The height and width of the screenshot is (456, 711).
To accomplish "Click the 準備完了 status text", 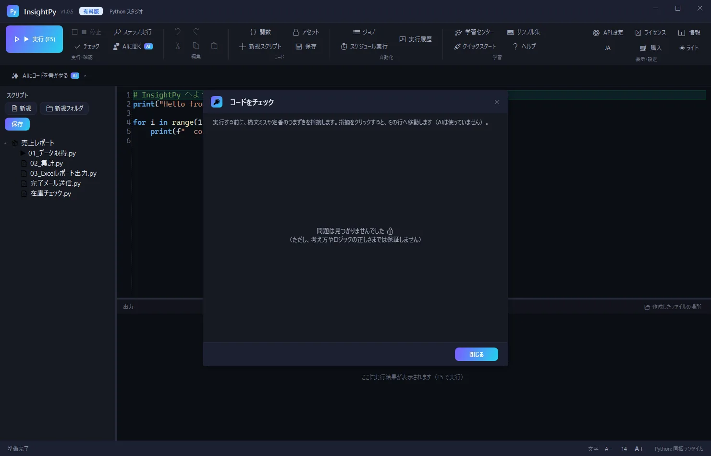I will tap(18, 449).
